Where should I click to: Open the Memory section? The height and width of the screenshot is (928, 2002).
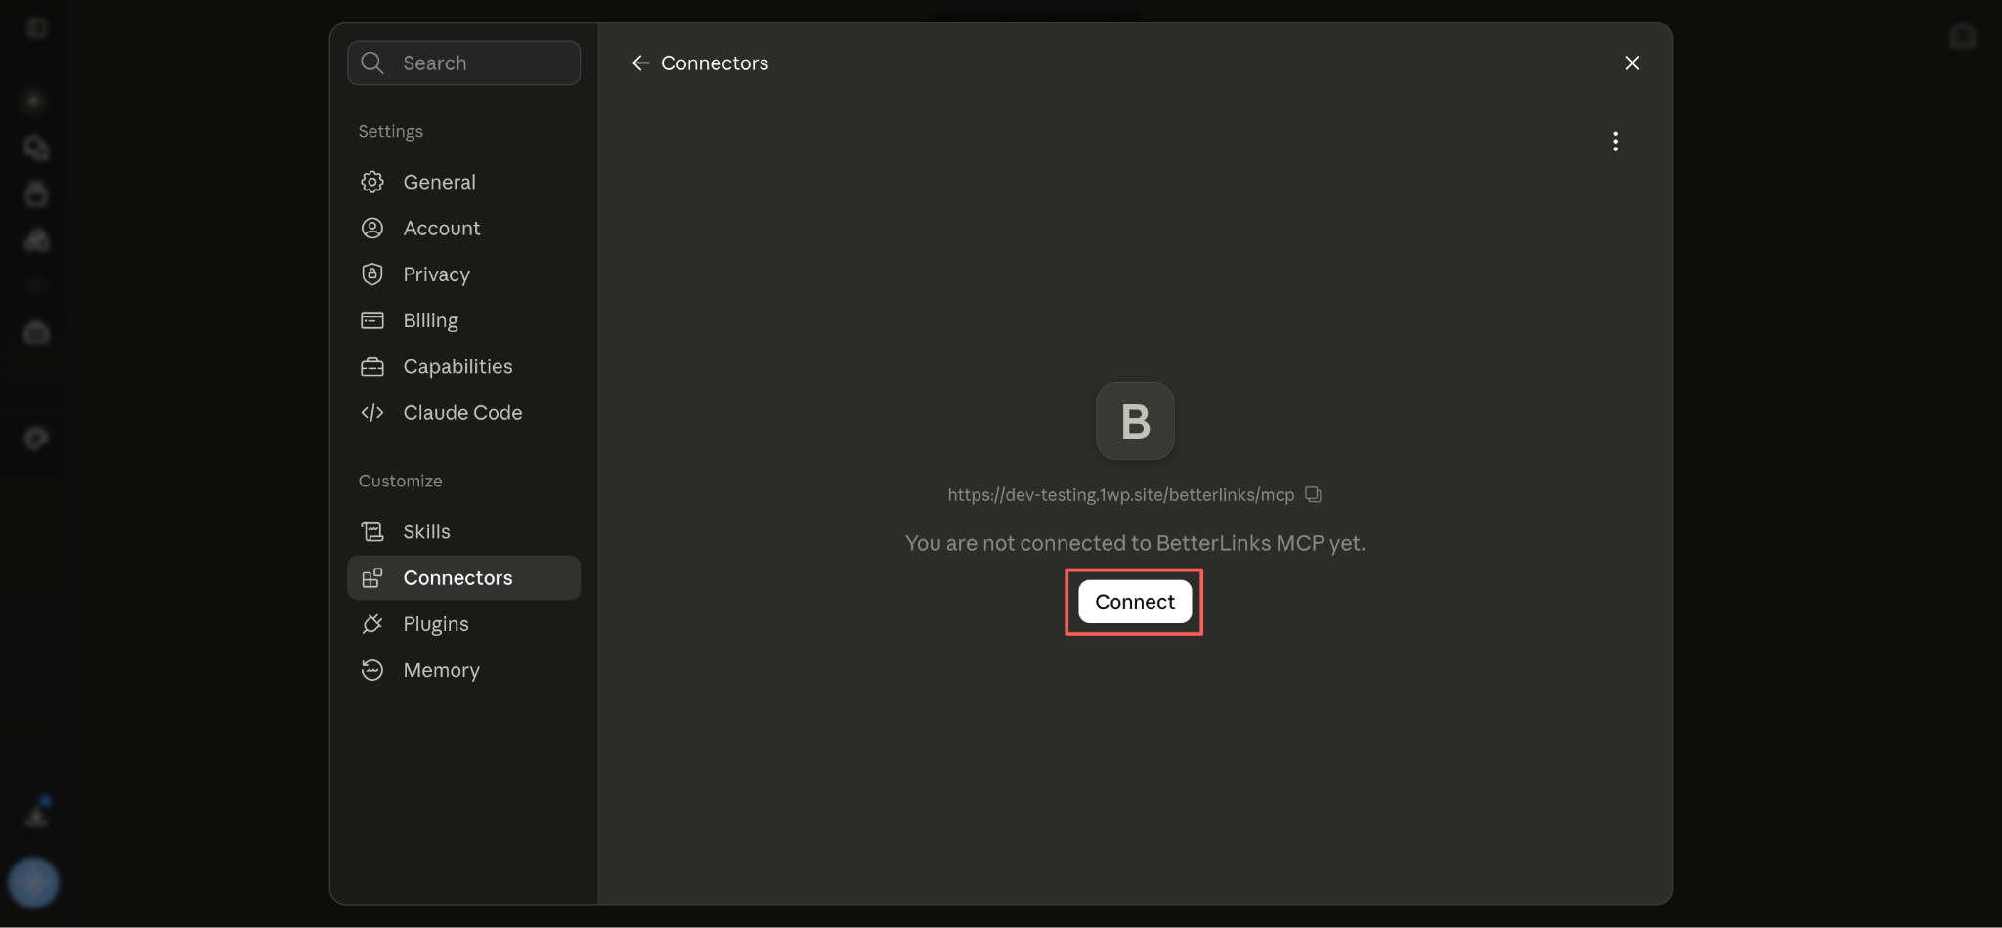pyautogui.click(x=463, y=670)
